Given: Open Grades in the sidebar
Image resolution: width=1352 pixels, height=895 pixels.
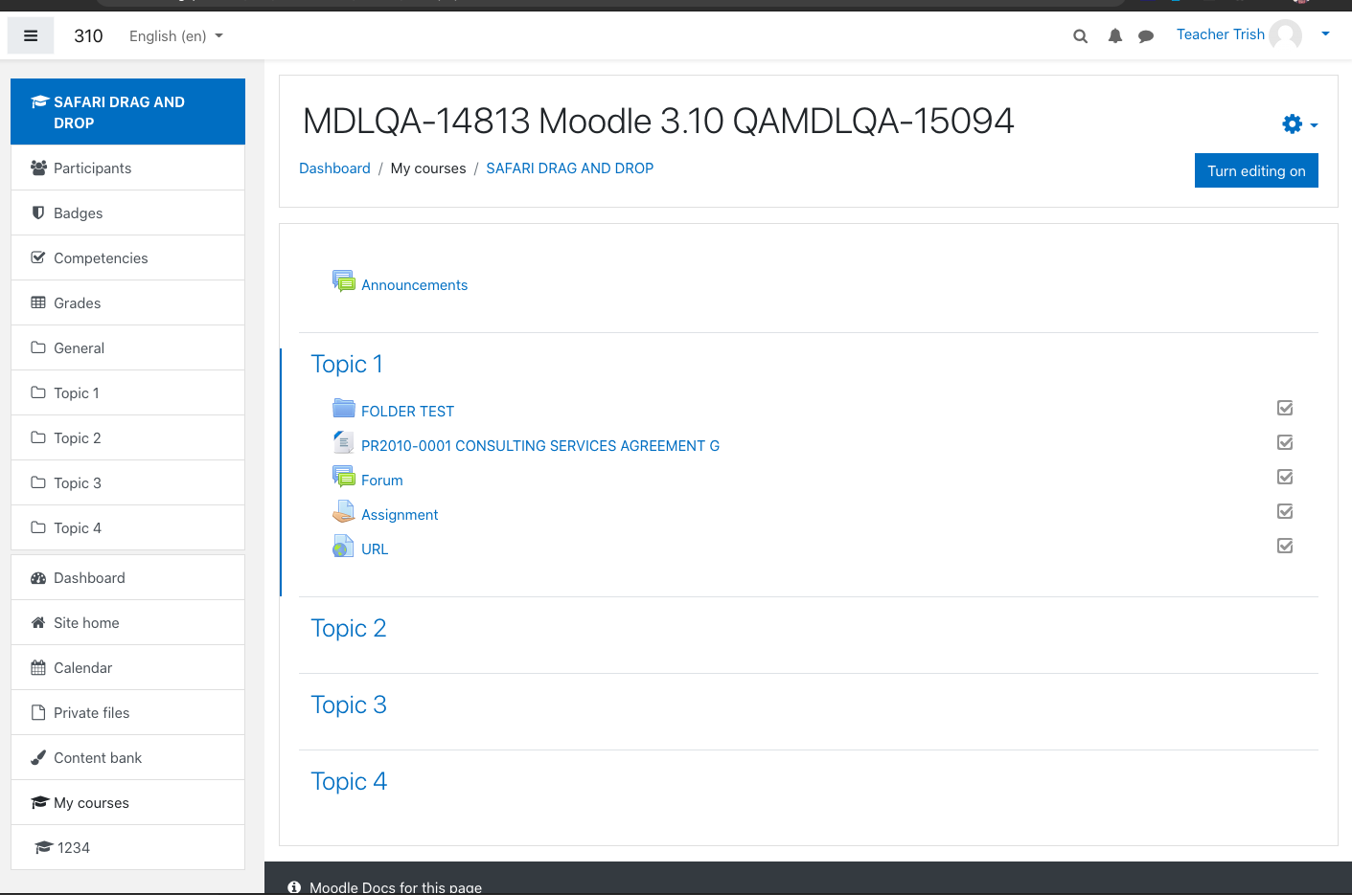Looking at the screenshot, I should (x=127, y=302).
